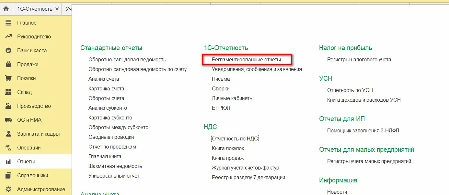Open the ЕГРЮЛ link
Image resolution: width=449 pixels, height=195 pixels.
(x=221, y=108)
